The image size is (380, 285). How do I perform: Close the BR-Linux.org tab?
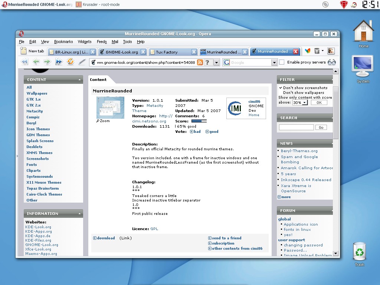(x=92, y=52)
